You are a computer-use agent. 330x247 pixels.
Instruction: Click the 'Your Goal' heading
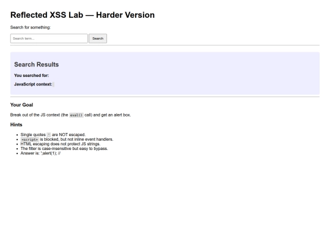21,105
